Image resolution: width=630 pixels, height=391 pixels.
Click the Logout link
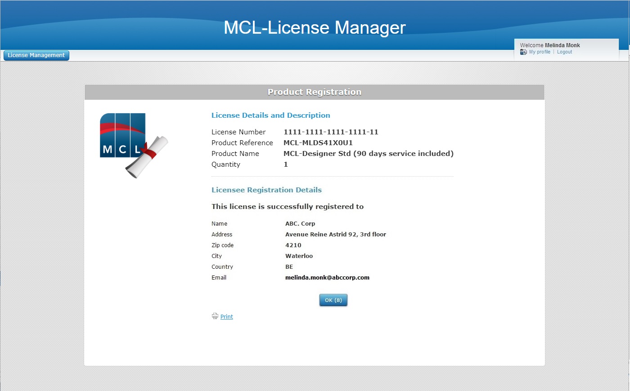tap(564, 52)
